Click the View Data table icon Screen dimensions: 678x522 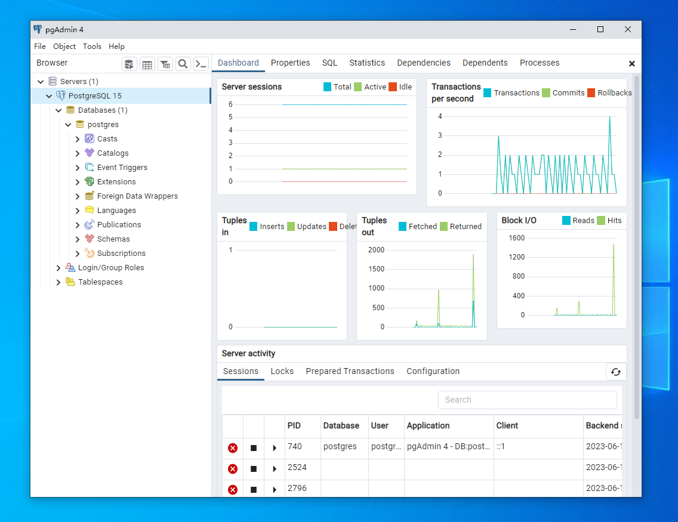(x=147, y=64)
